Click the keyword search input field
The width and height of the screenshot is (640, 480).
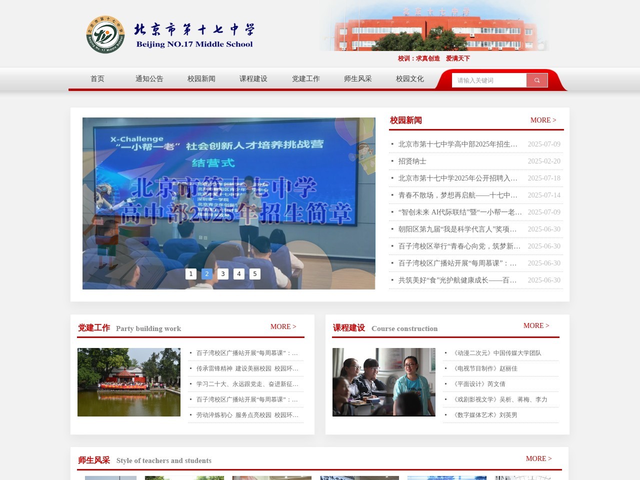click(x=488, y=80)
